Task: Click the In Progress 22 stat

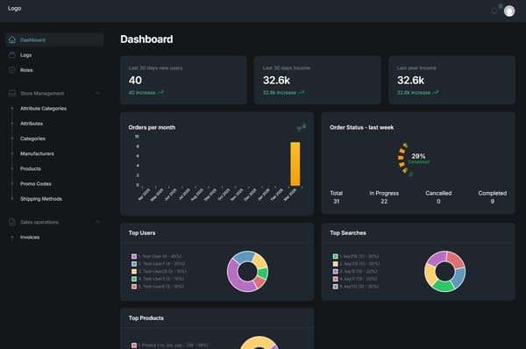Action: pos(384,197)
